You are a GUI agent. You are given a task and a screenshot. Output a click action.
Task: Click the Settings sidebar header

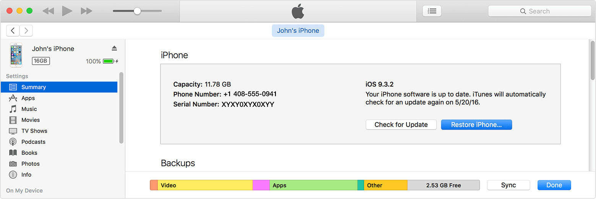point(17,76)
